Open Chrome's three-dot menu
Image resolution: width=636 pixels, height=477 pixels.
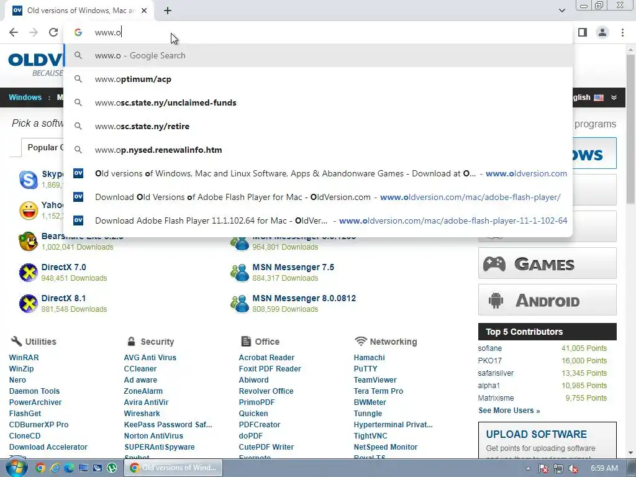point(622,32)
